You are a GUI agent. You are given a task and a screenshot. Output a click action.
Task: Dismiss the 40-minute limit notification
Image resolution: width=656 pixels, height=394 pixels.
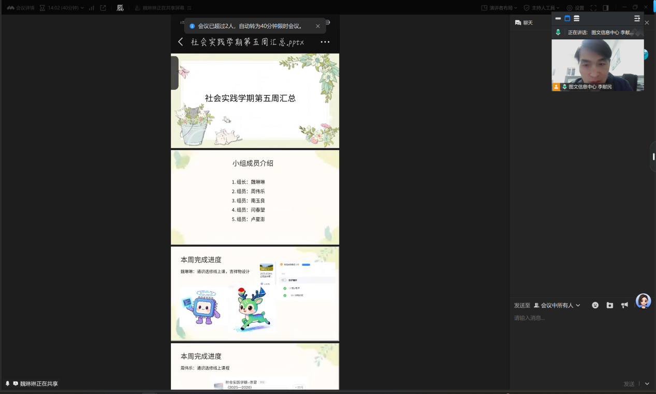click(x=318, y=26)
